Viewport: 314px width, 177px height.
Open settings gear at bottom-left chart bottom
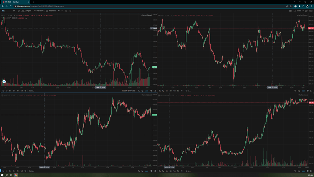151,171
